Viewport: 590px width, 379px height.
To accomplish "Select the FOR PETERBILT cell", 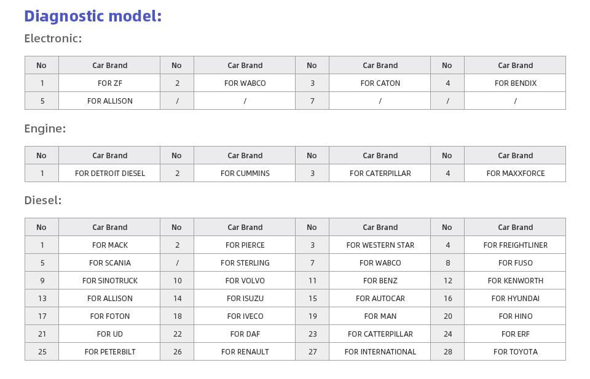I will tap(109, 351).
